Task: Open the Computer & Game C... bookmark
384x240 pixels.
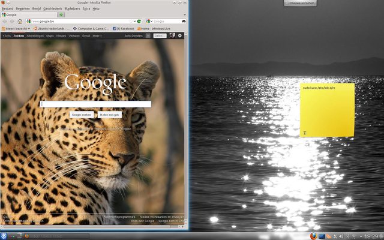Action: [x=91, y=29]
